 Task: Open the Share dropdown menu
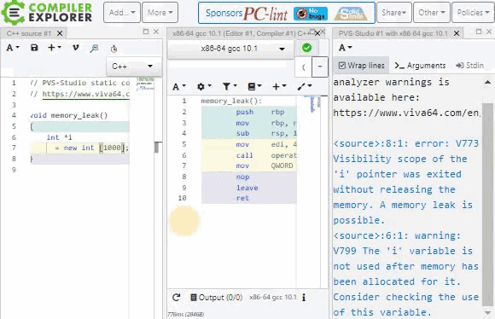[x=394, y=13]
